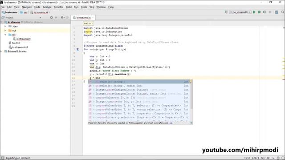Run the io_streamsKt configuration
Viewport: 285px width, 160px height.
pyautogui.click(x=254, y=12)
